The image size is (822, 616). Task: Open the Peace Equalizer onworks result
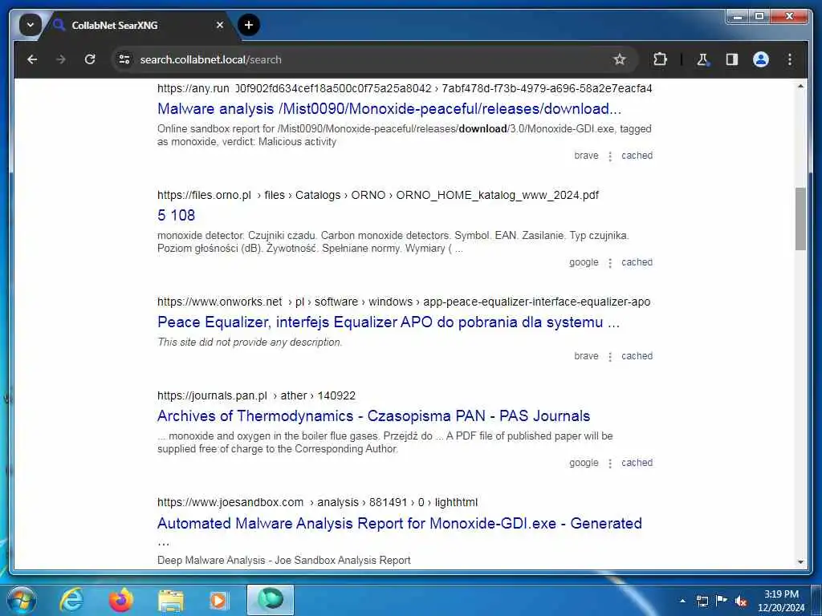click(x=389, y=322)
